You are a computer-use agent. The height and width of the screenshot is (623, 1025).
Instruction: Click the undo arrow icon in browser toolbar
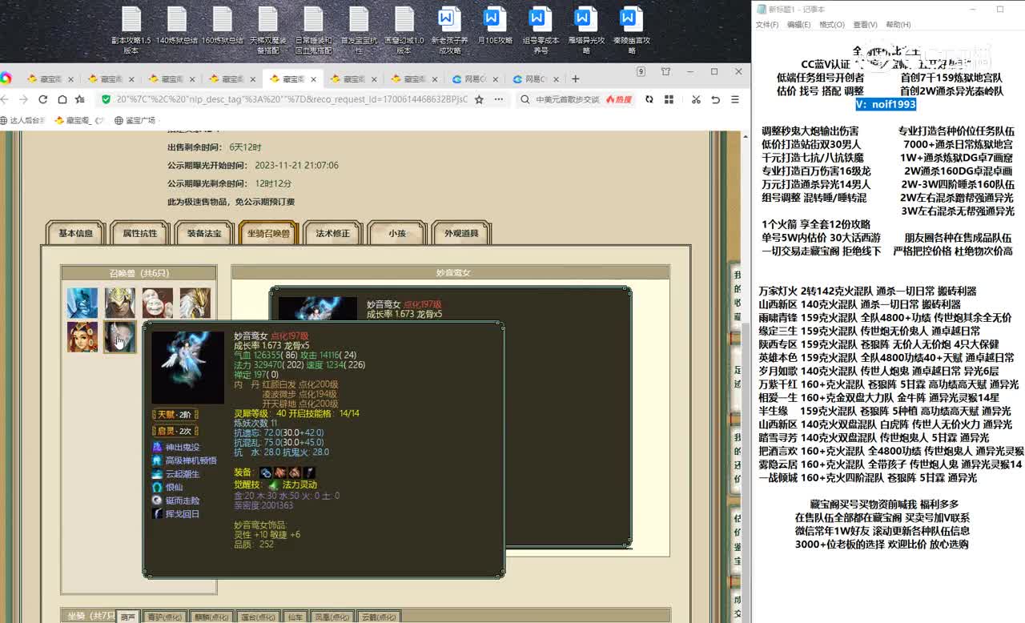(715, 99)
